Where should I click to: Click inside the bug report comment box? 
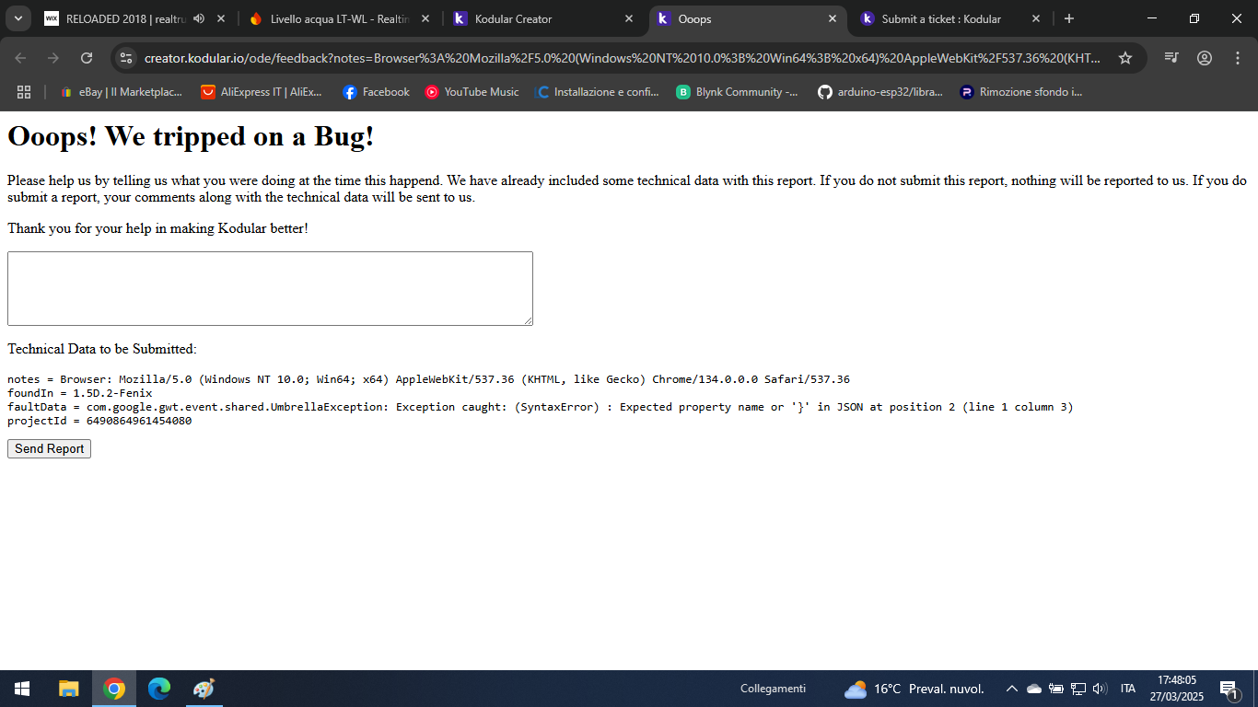(269, 287)
